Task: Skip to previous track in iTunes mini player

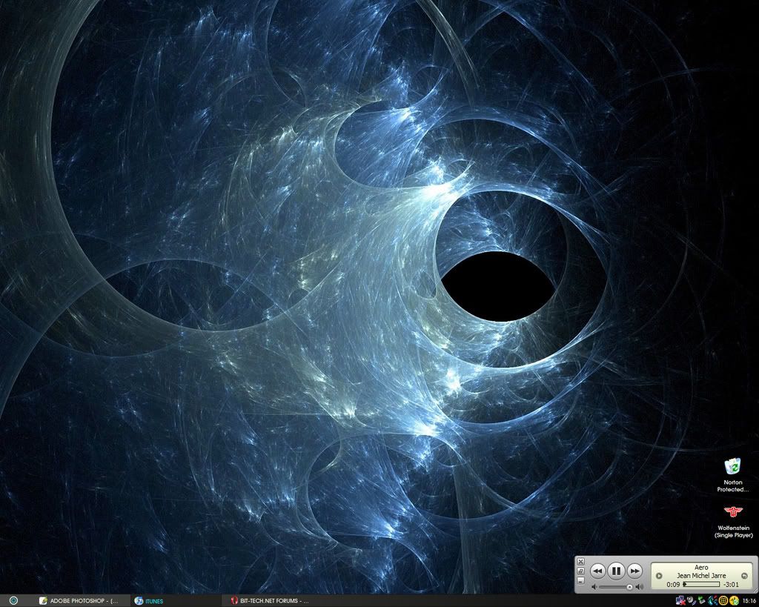Action: tap(598, 571)
